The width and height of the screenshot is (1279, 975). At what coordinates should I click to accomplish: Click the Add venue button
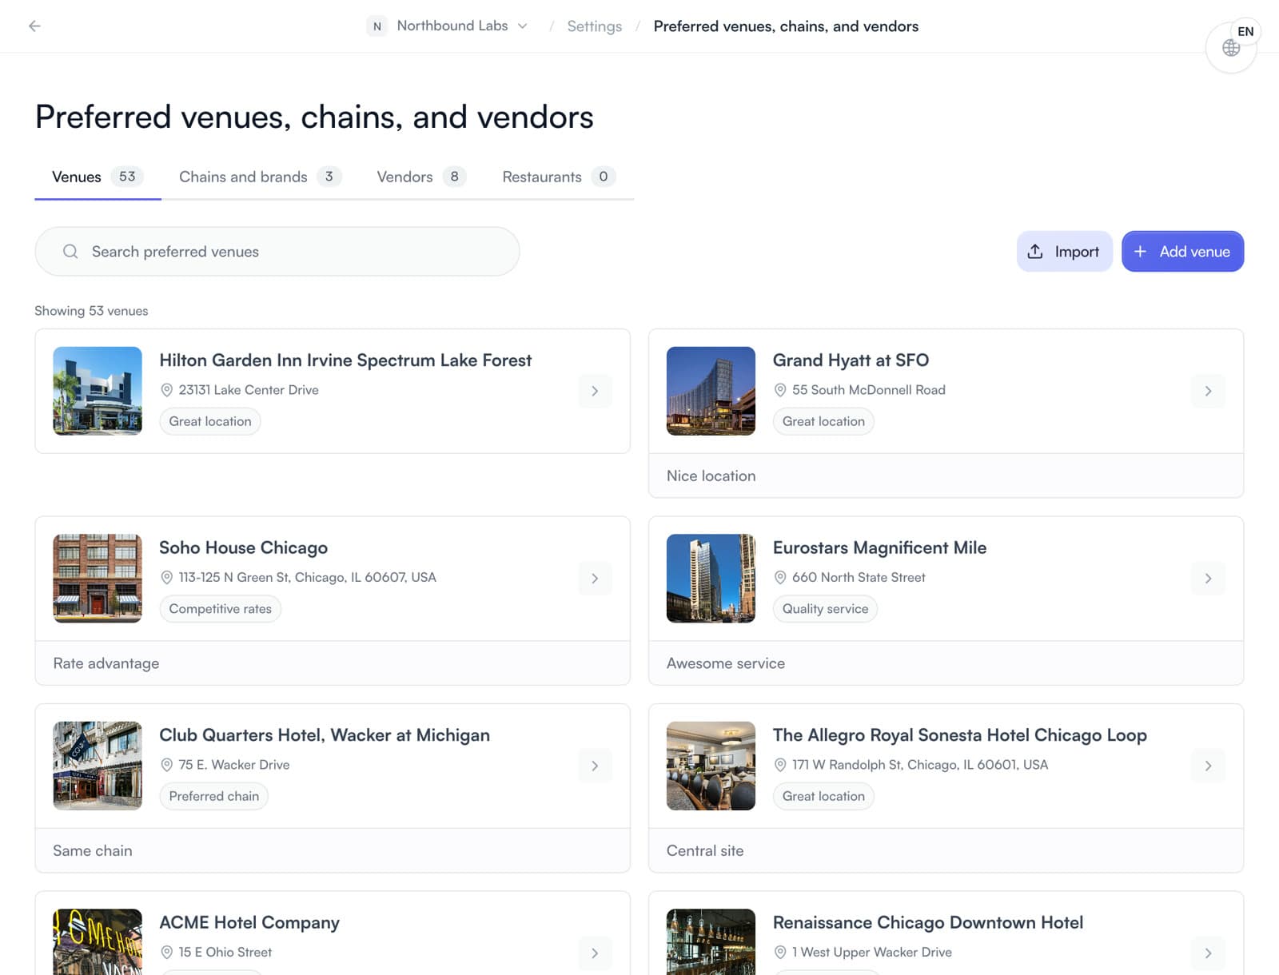(x=1182, y=251)
